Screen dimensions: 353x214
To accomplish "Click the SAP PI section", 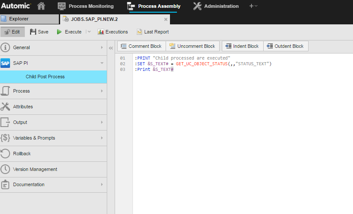I will point(53,63).
